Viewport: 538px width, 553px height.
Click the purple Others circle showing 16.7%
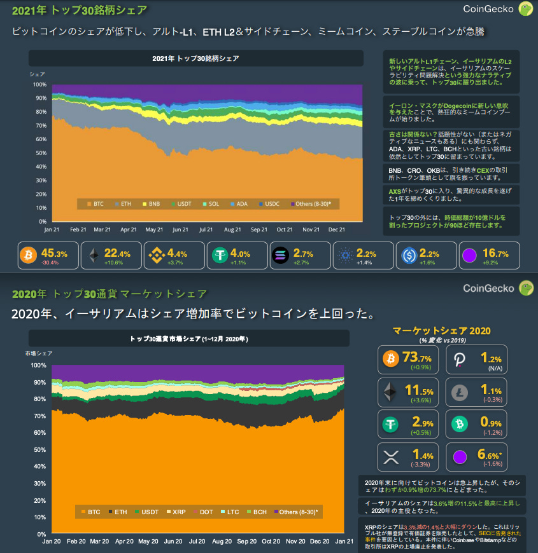tap(469, 256)
